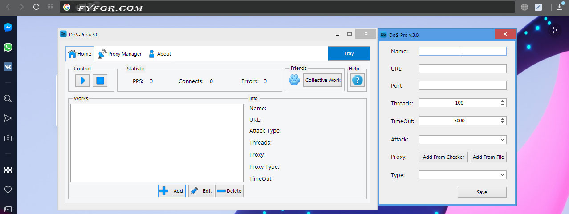The height and width of the screenshot is (214, 569).
Task: Open the About tab
Action: click(159, 54)
